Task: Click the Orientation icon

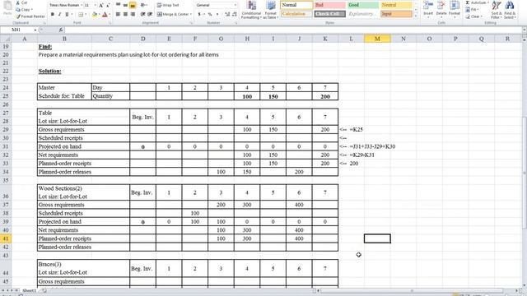Action: point(143,5)
